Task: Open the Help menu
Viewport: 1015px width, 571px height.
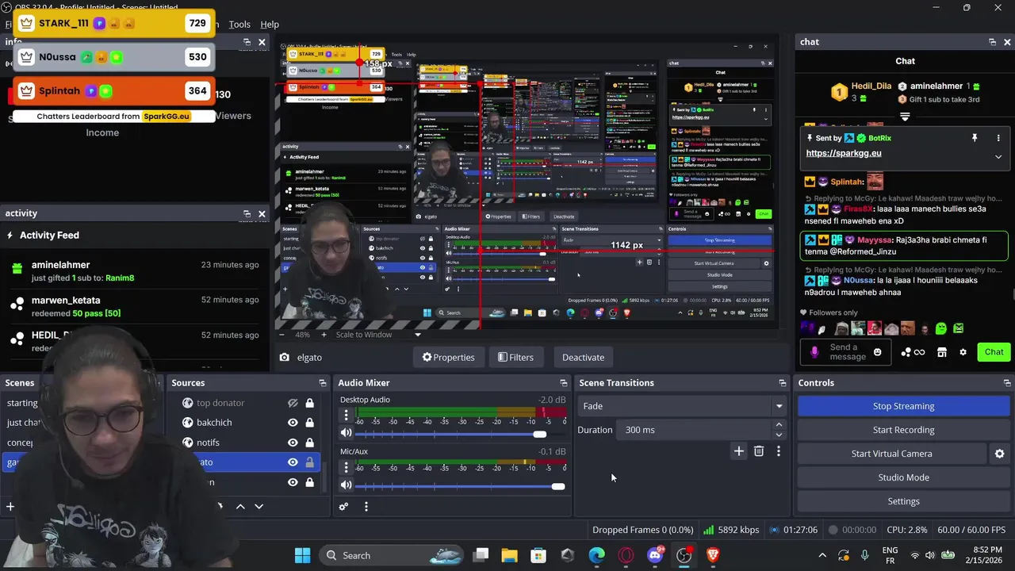Action: pos(270,25)
